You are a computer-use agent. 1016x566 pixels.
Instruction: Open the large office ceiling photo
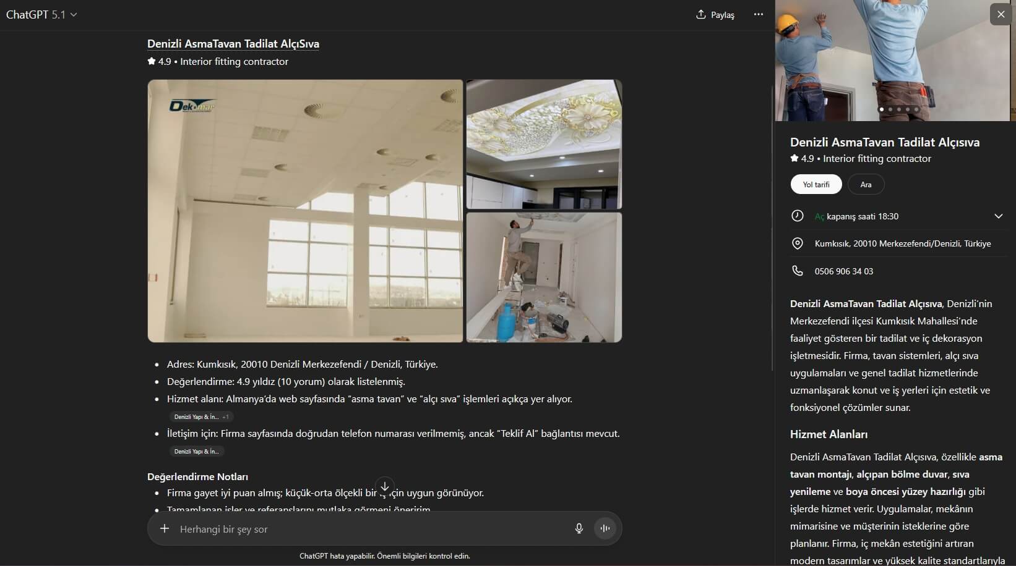tap(305, 211)
